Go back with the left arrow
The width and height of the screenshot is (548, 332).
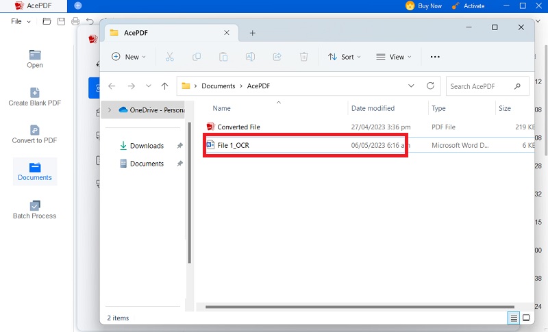[x=112, y=86]
